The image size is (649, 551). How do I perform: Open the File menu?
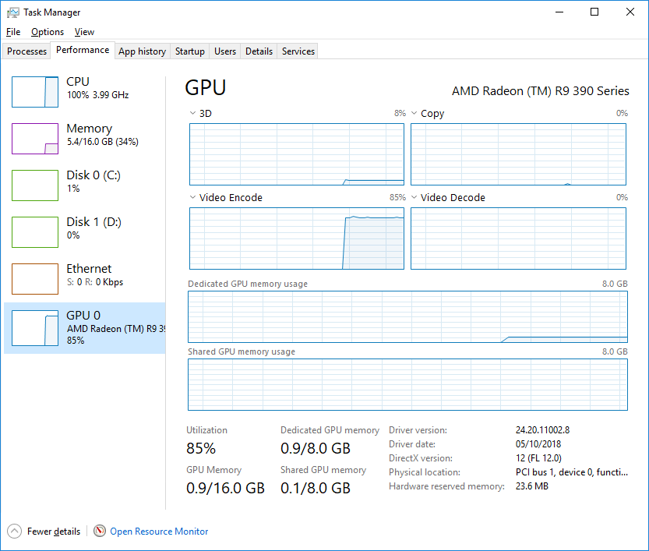13,32
